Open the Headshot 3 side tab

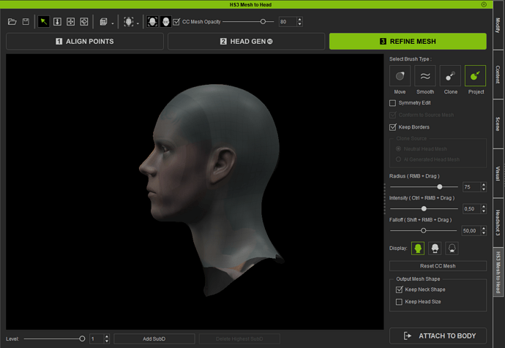point(498,222)
